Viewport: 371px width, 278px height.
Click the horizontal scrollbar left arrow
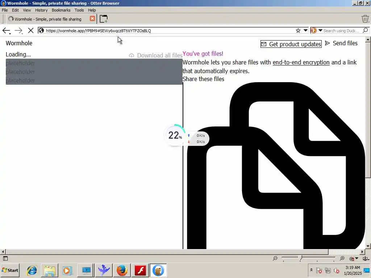click(x=3, y=252)
